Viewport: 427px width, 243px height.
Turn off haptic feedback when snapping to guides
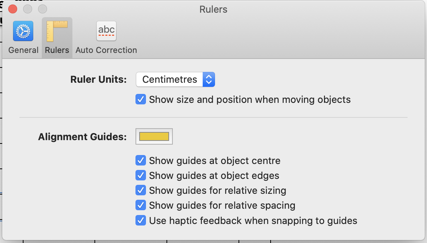[x=141, y=220]
